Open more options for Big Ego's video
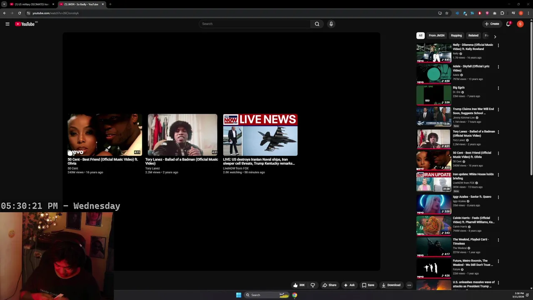Viewport: 533px width, 300px height. click(x=498, y=88)
